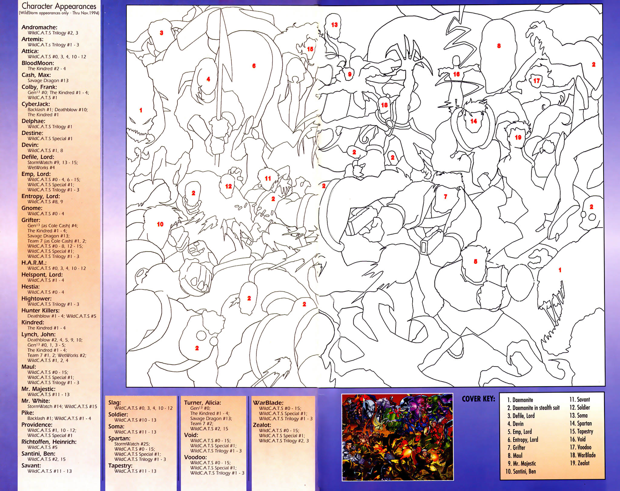Select the 'Mr. Majestic:' heading in list

(38, 389)
